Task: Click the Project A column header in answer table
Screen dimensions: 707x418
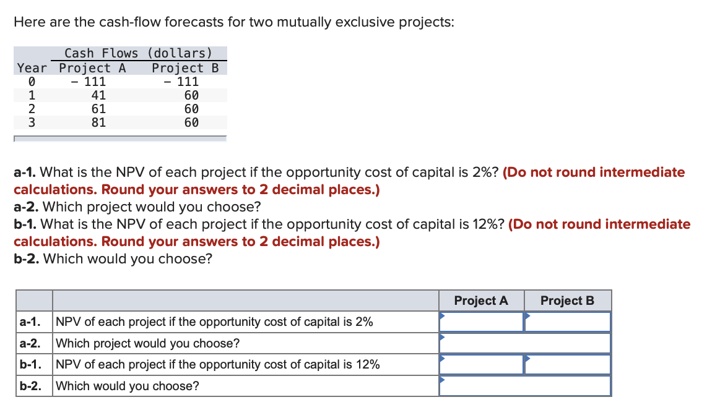Action: 481,301
